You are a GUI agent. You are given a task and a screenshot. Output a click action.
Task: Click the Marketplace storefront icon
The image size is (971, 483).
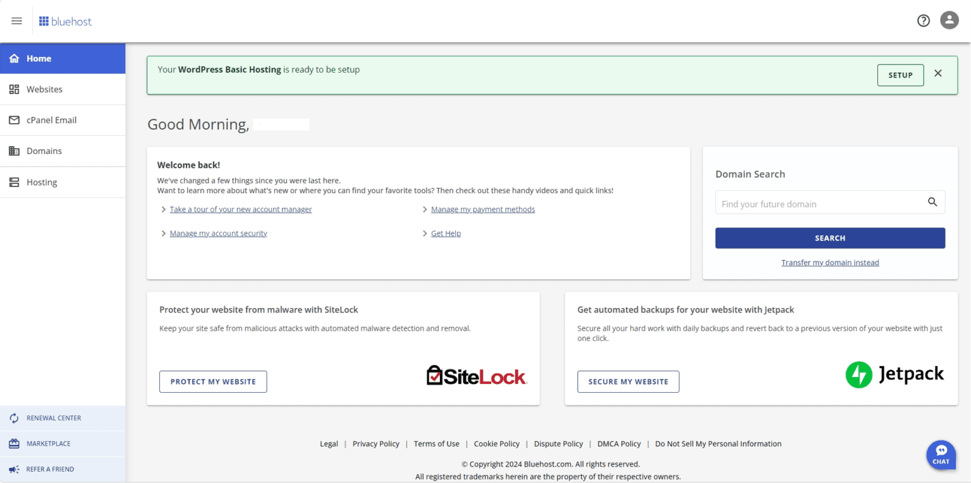pyautogui.click(x=13, y=443)
